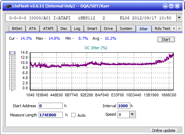Click the 6B7740 axis label

[71, 95]
